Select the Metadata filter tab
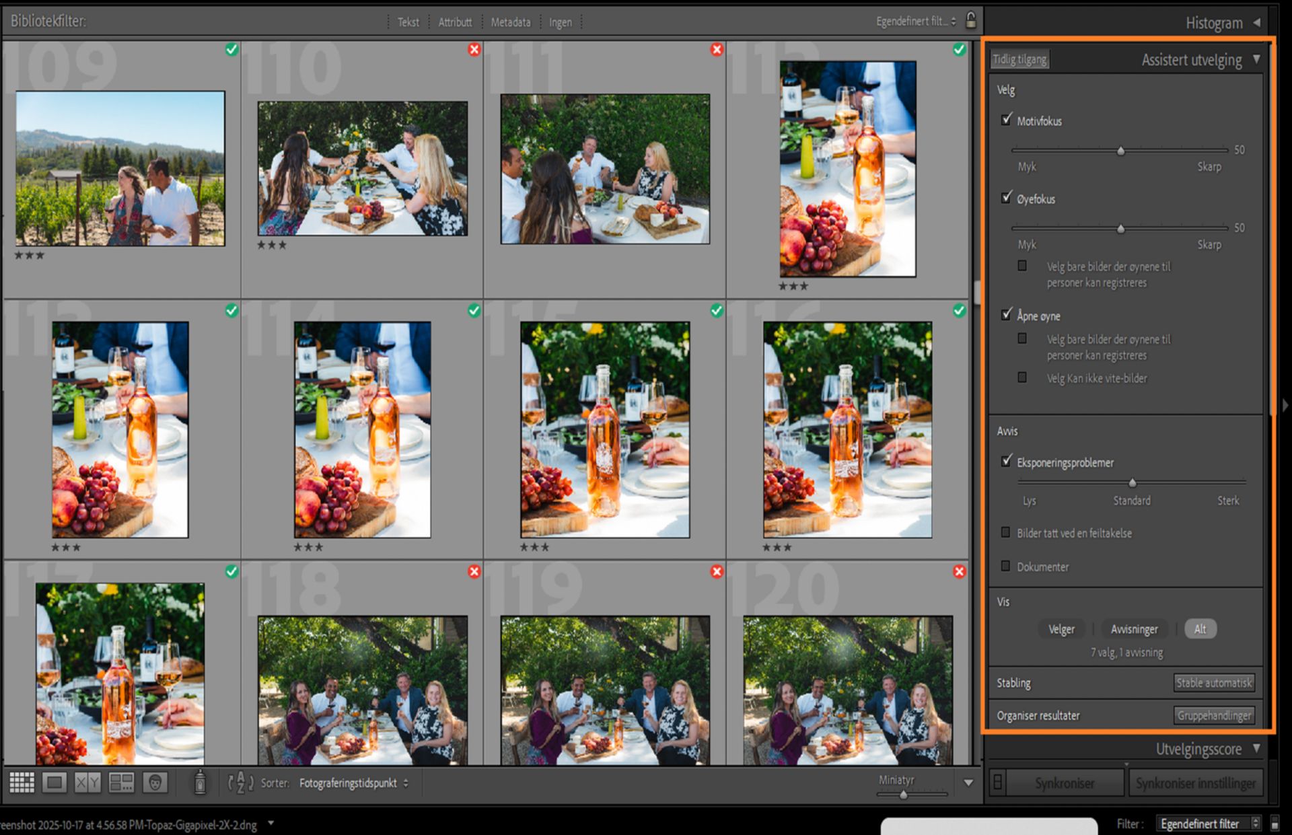Viewport: 1292px width, 835px height. [x=511, y=22]
